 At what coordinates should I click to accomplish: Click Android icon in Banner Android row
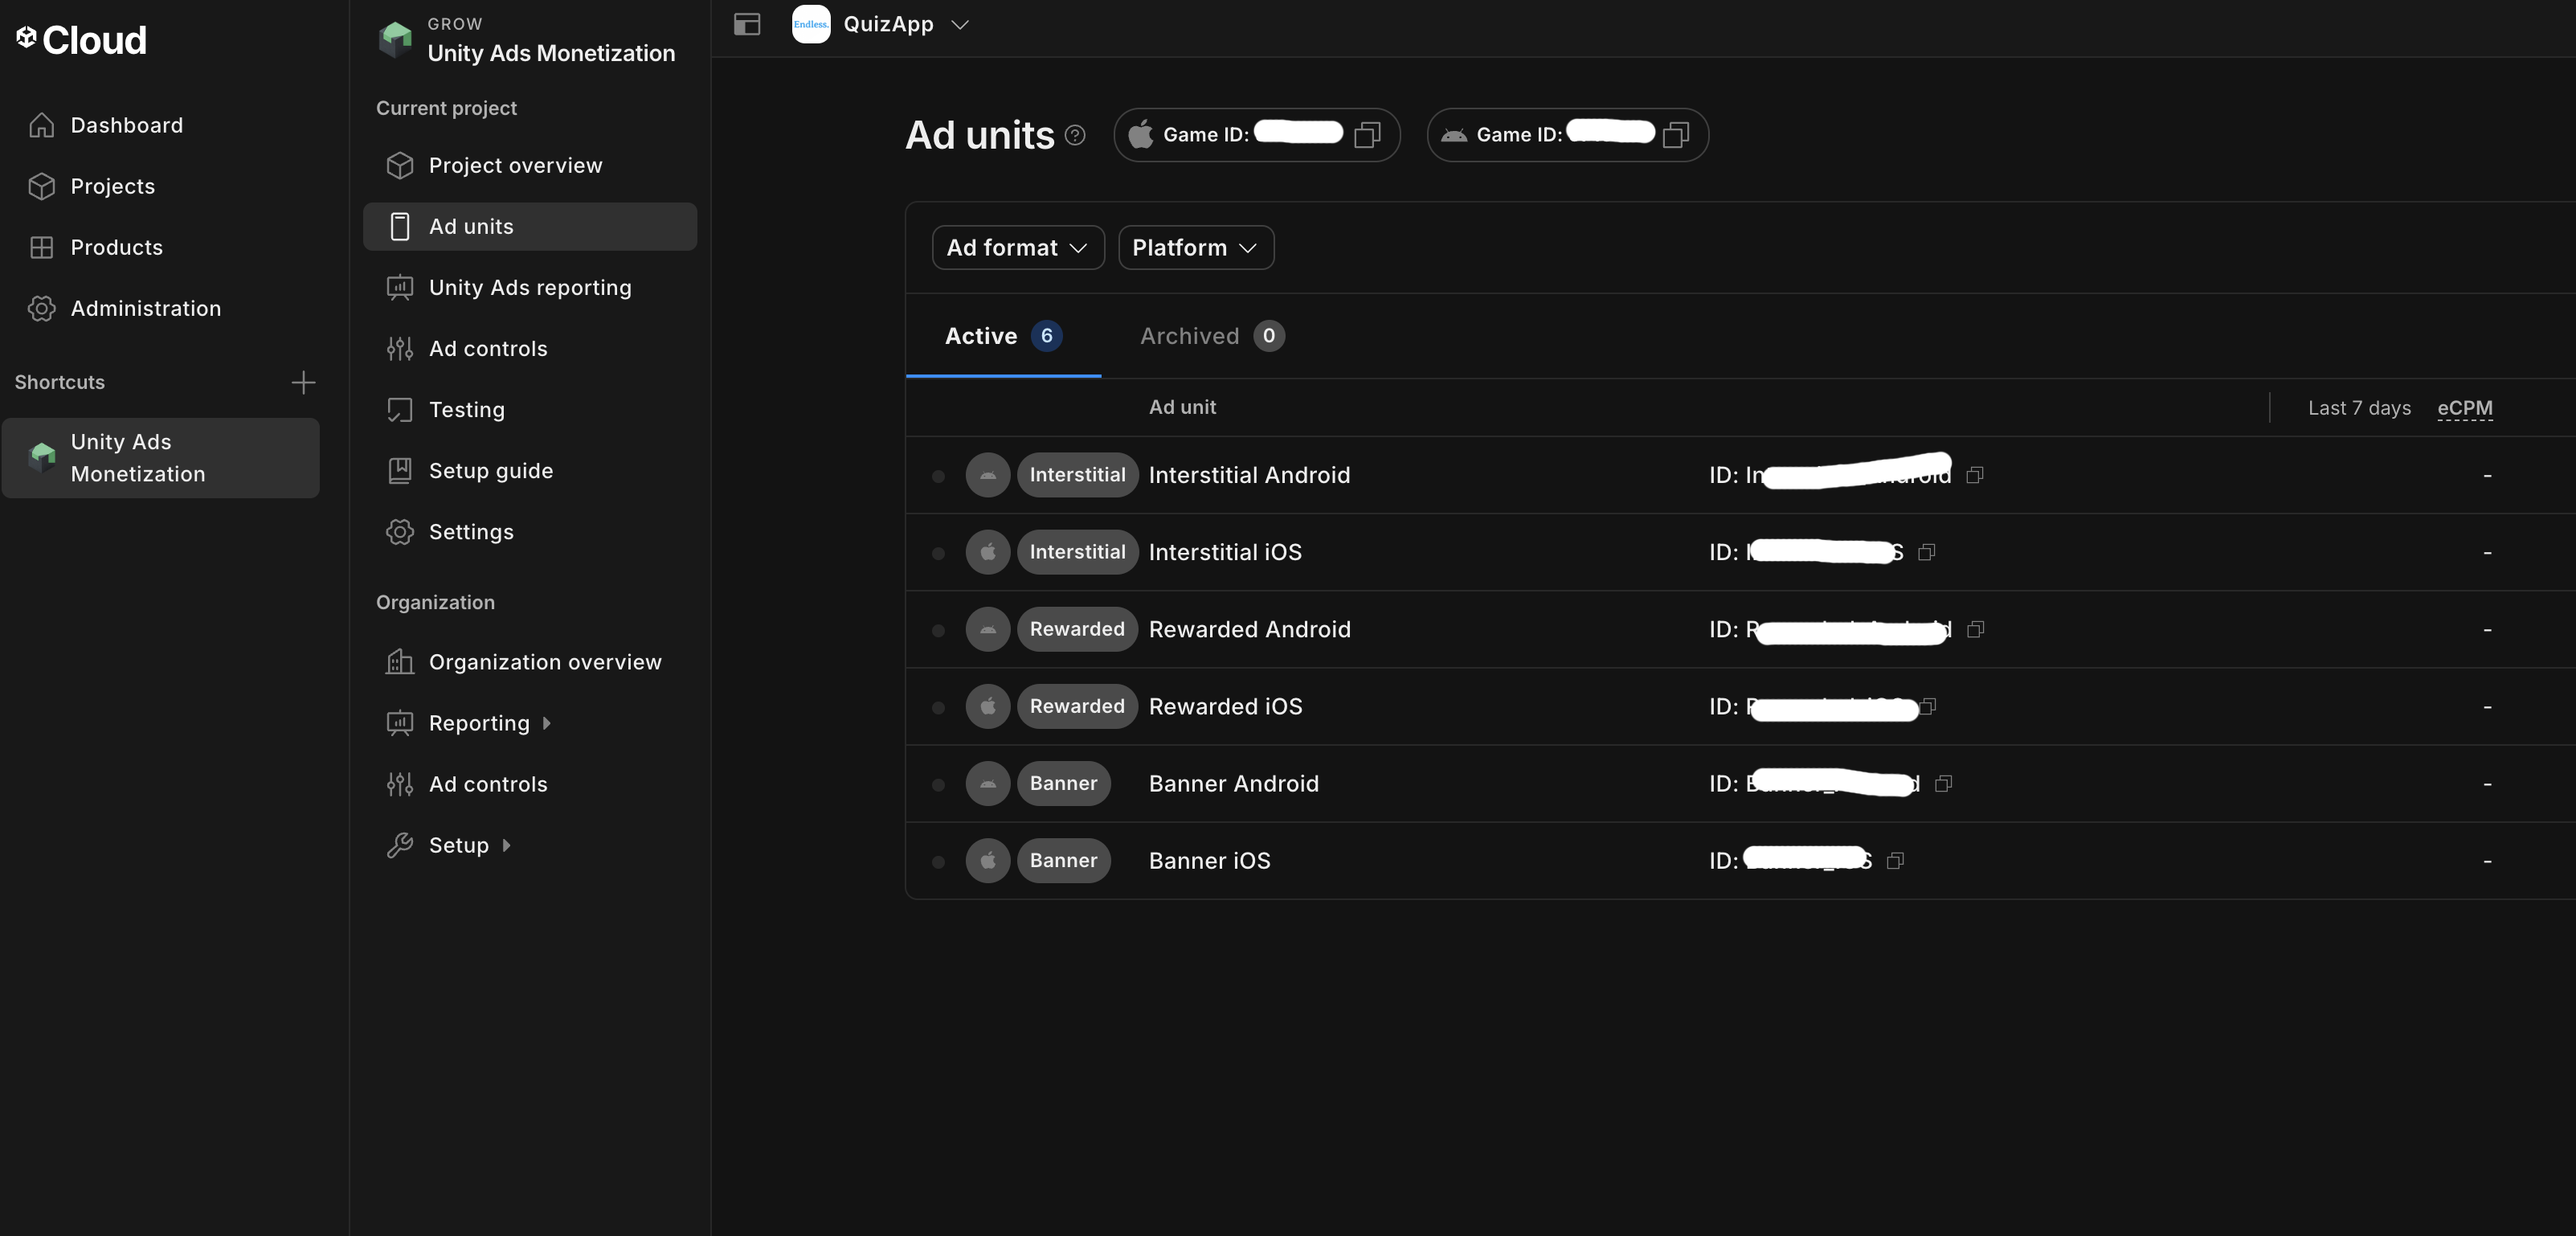click(987, 783)
